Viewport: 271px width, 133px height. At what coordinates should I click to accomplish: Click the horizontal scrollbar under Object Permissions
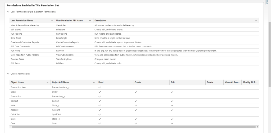point(134,127)
